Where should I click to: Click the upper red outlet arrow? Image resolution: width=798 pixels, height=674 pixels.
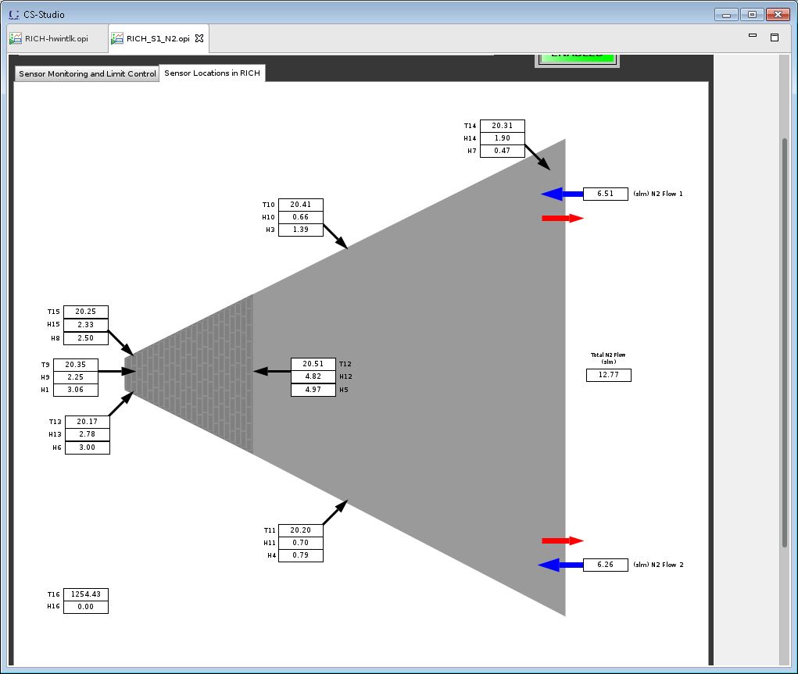pyautogui.click(x=563, y=218)
